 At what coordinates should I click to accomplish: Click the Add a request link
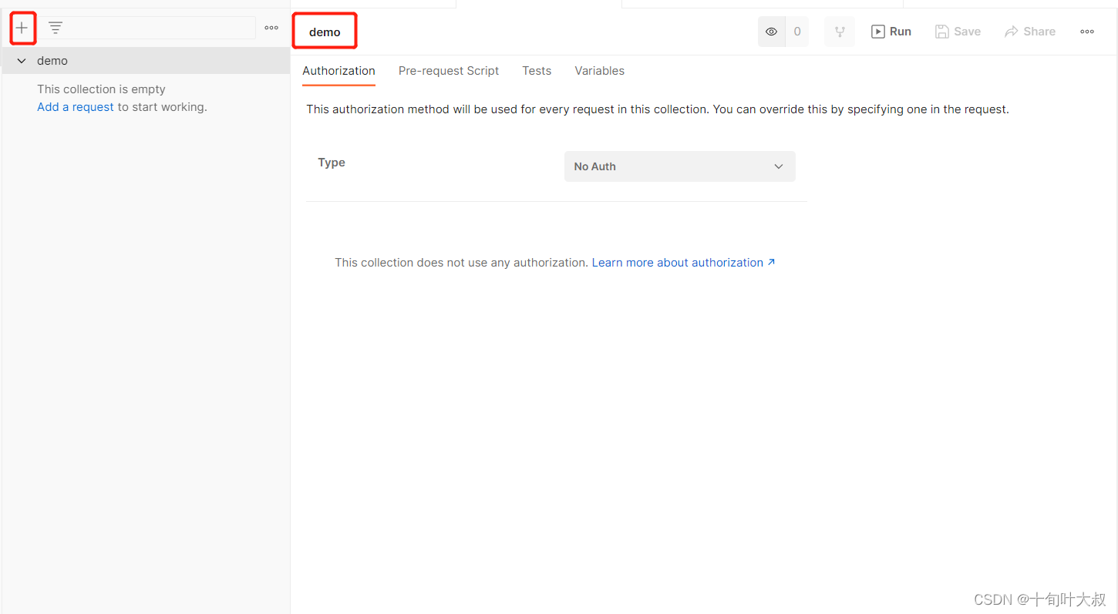[76, 107]
